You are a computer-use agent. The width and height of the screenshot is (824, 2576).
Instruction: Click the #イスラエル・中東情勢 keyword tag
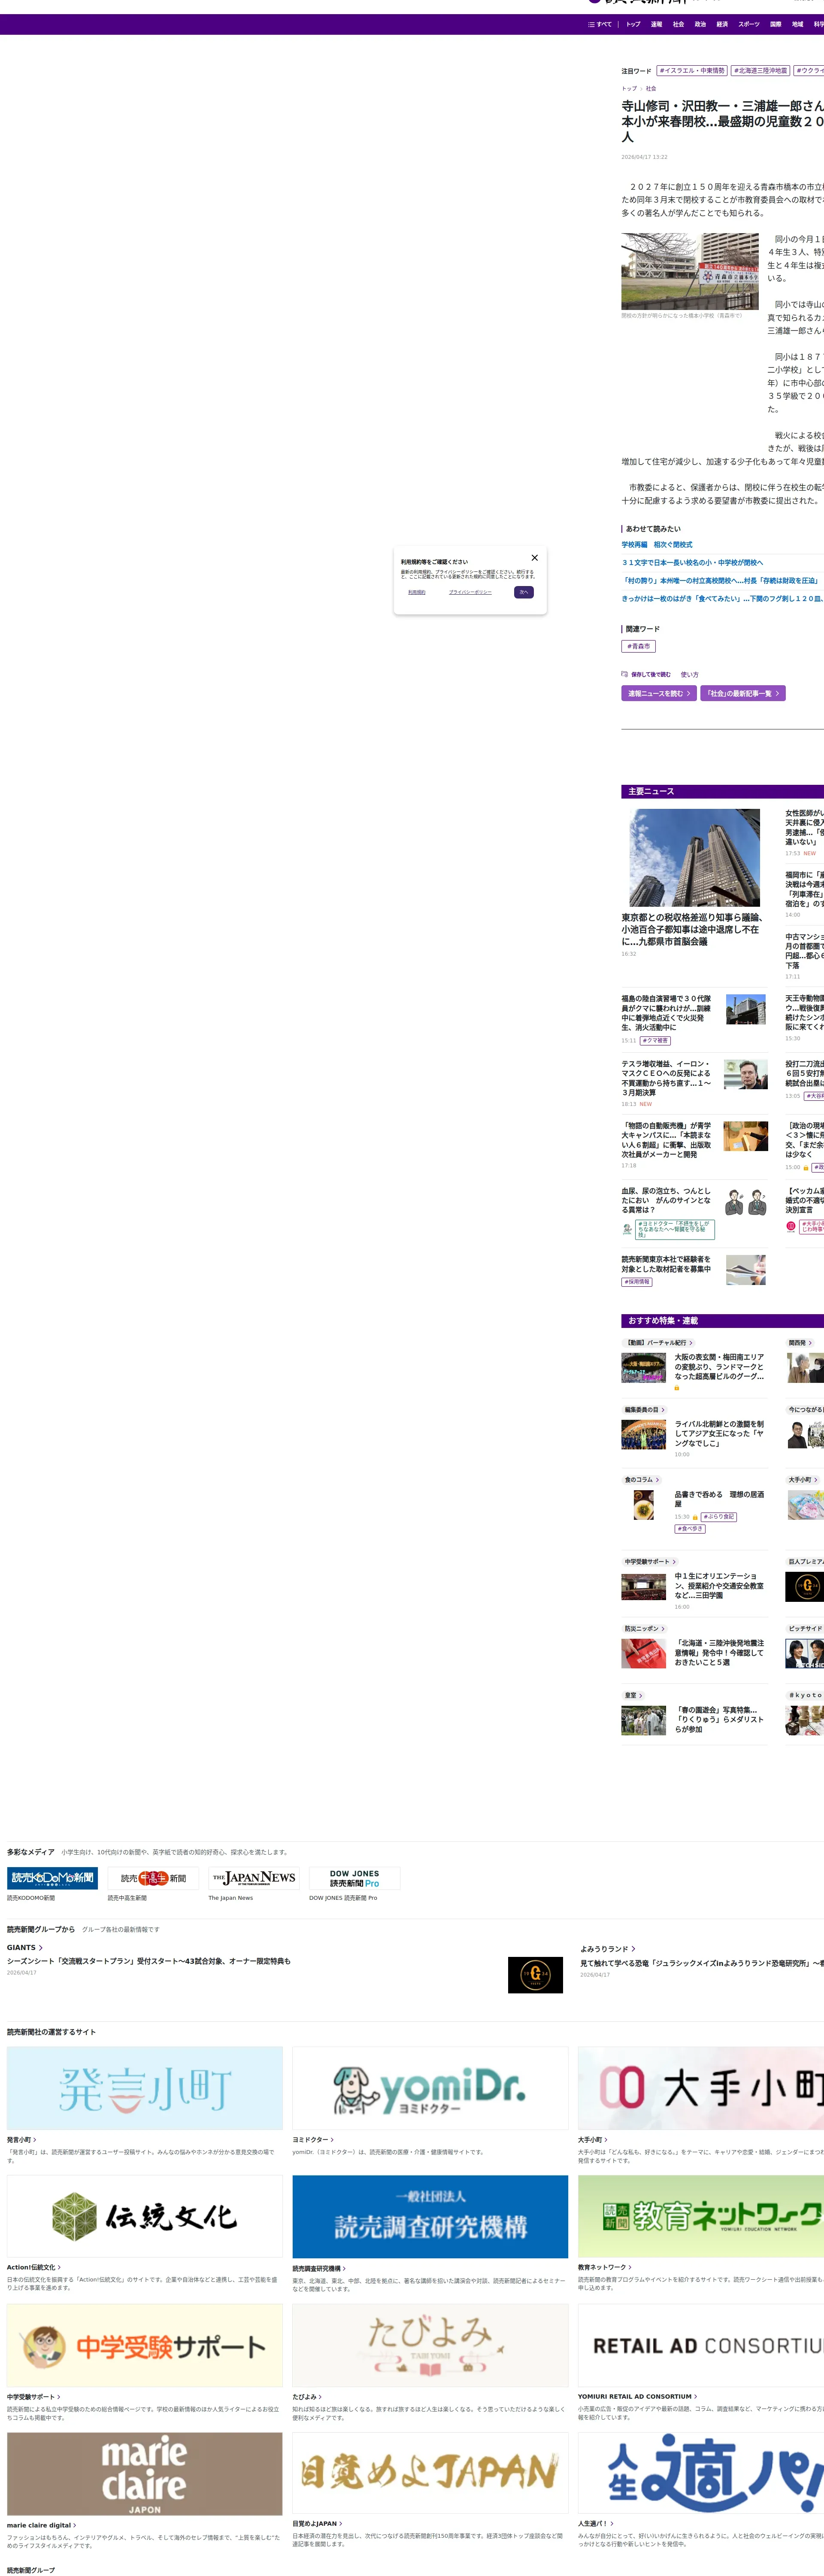tap(692, 71)
